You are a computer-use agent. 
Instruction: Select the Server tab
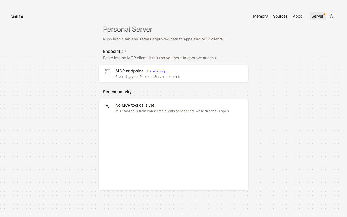[x=317, y=16]
